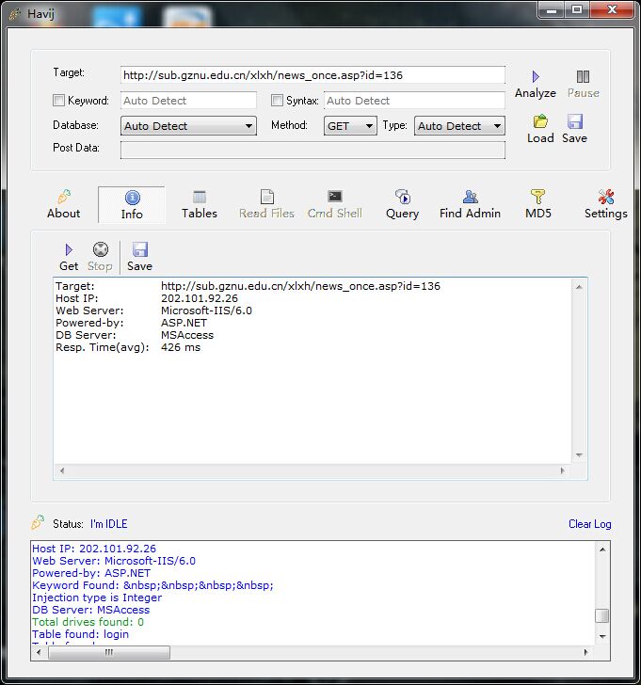Click the Save button in Info panel
The width and height of the screenshot is (641, 685).
[x=140, y=257]
